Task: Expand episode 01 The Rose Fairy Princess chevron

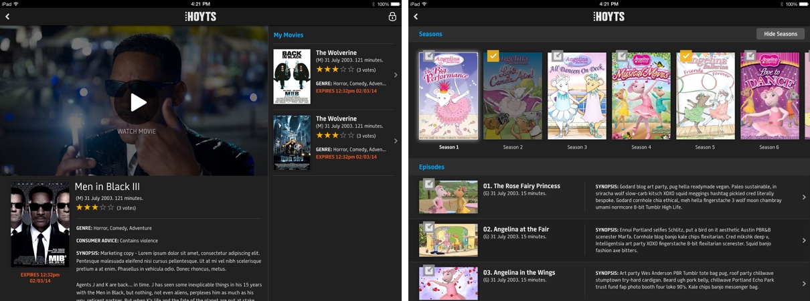Action: point(804,197)
